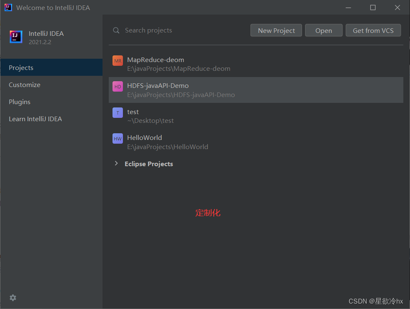Click the Eclipse Projects label
The image size is (410, 309).
pos(149,164)
